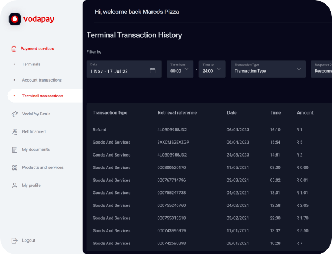Screen dimensions: 332x255
Task: Click reference 000755013618
Action: point(172,218)
